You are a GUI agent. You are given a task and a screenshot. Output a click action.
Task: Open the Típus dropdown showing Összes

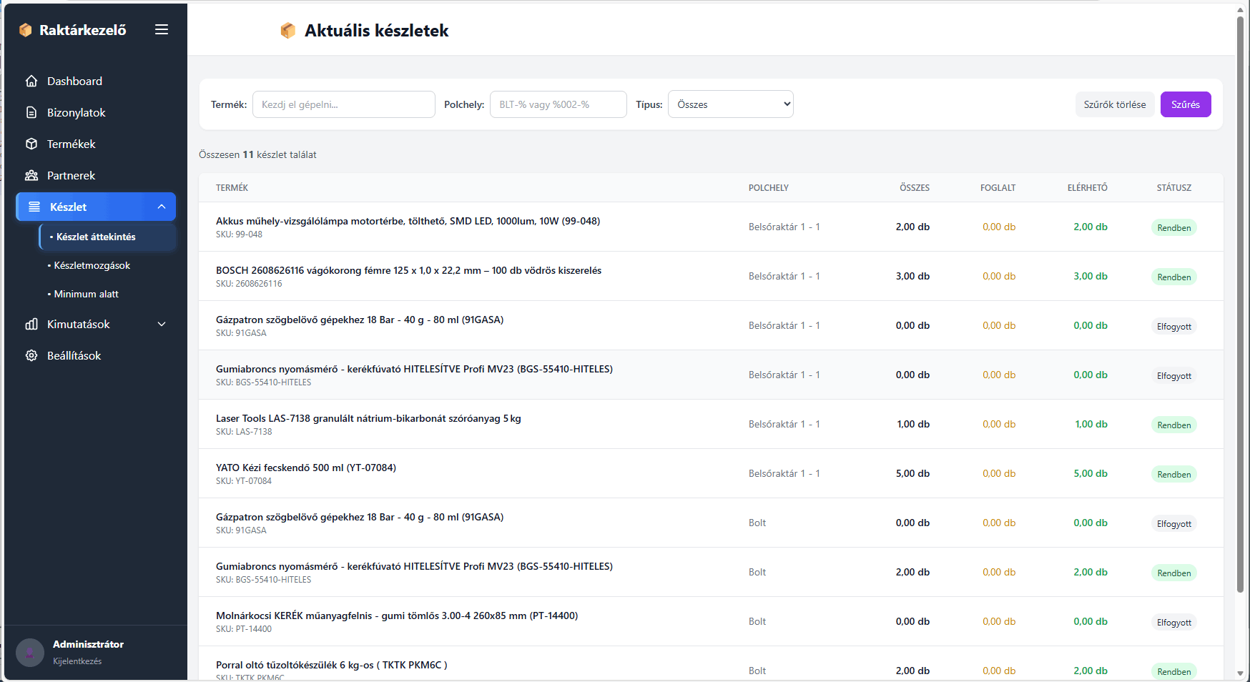click(x=730, y=104)
